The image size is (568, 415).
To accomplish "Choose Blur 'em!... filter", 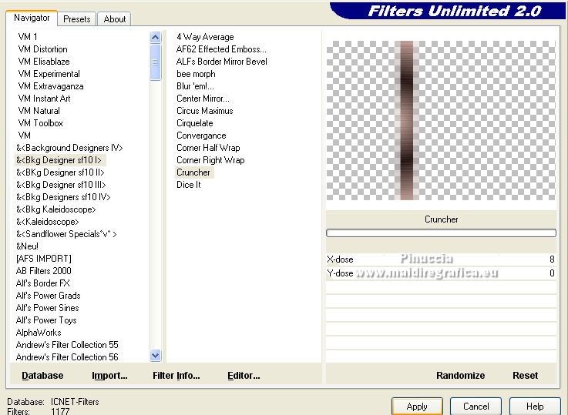I will (195, 85).
